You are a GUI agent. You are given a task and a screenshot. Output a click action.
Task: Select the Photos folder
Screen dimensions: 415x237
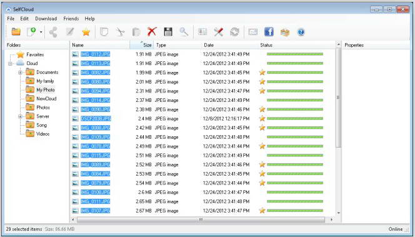pos(43,108)
